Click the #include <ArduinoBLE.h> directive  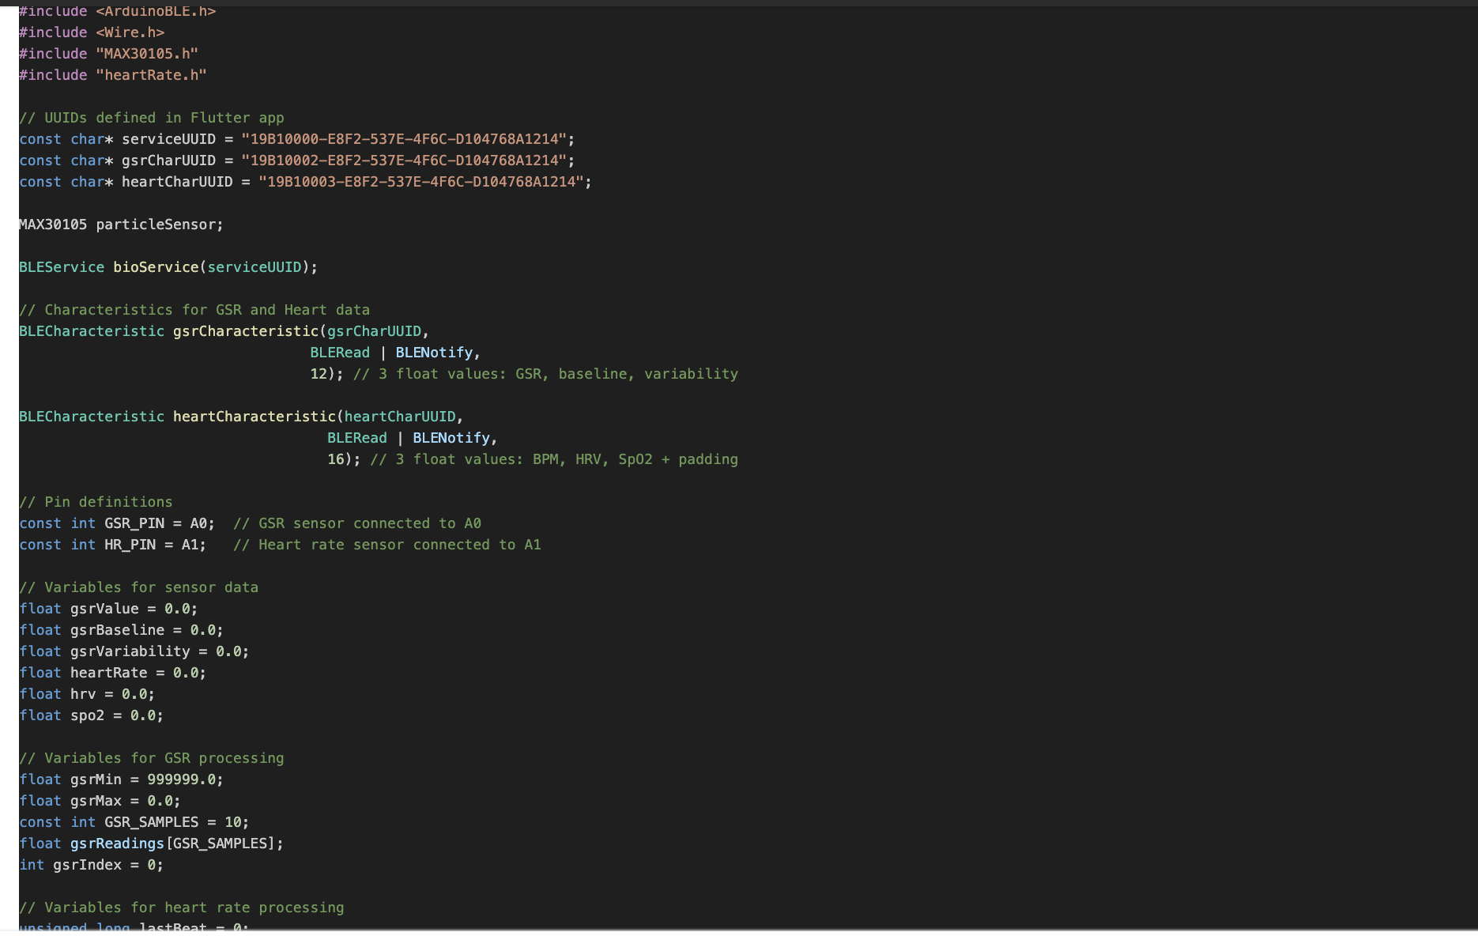tap(117, 11)
